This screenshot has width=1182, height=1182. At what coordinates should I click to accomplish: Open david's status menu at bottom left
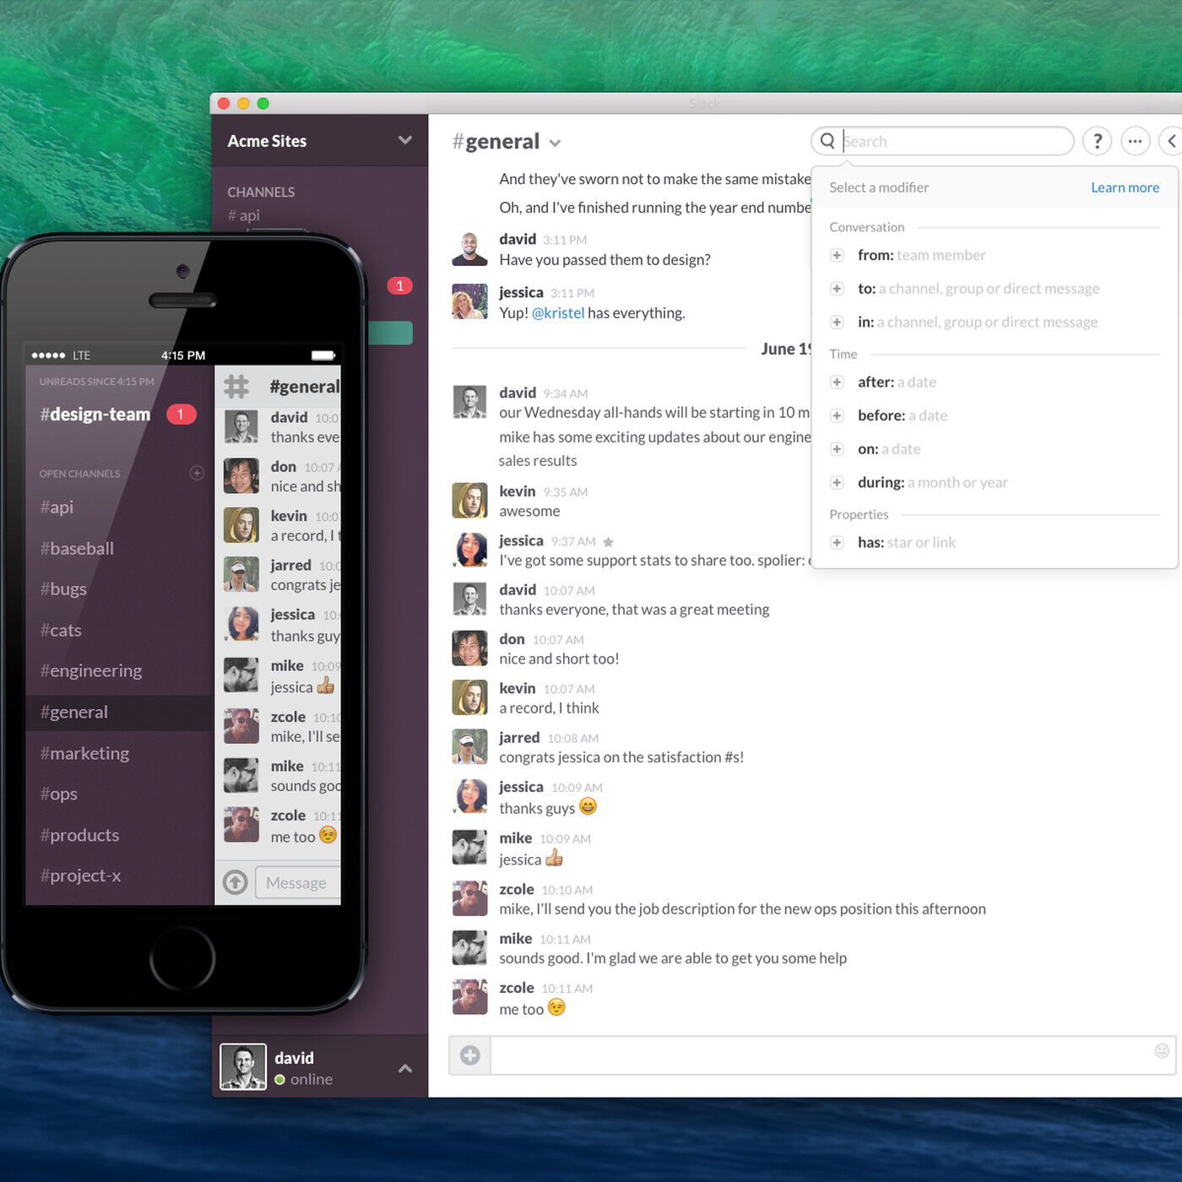click(x=404, y=1067)
